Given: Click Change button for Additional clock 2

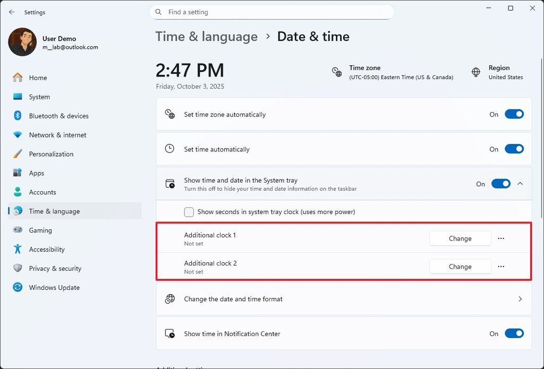Looking at the screenshot, I should point(460,267).
